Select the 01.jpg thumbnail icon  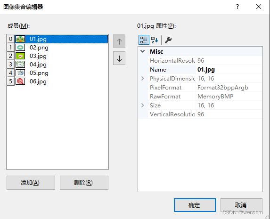[20, 39]
